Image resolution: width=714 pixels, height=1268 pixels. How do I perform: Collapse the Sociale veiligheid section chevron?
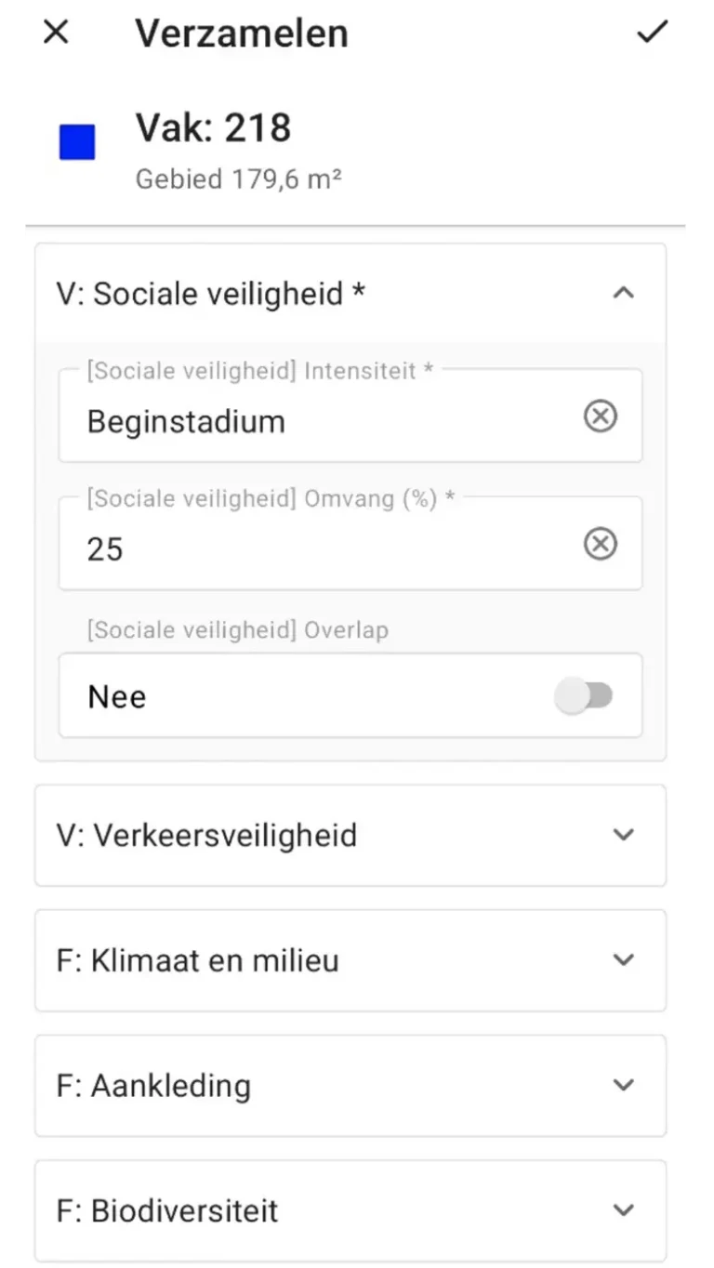point(623,294)
